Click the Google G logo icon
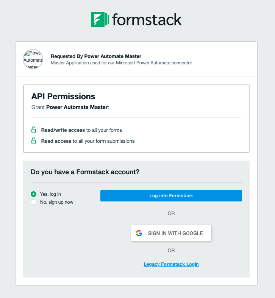275x298 pixels. 139,233
